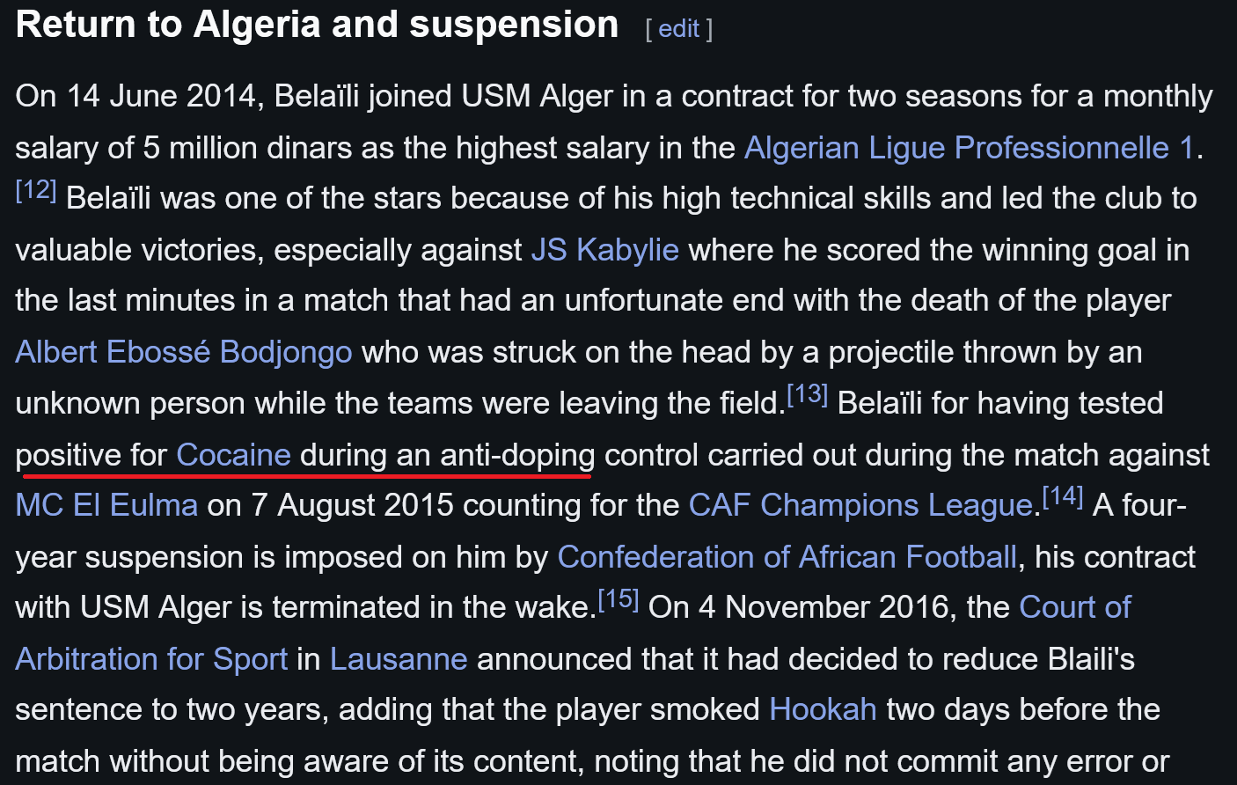This screenshot has width=1237, height=785.
Task: Click the edit link beside section heading
Action: [678, 28]
